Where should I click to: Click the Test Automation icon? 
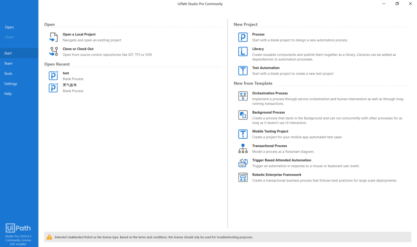[x=243, y=71]
